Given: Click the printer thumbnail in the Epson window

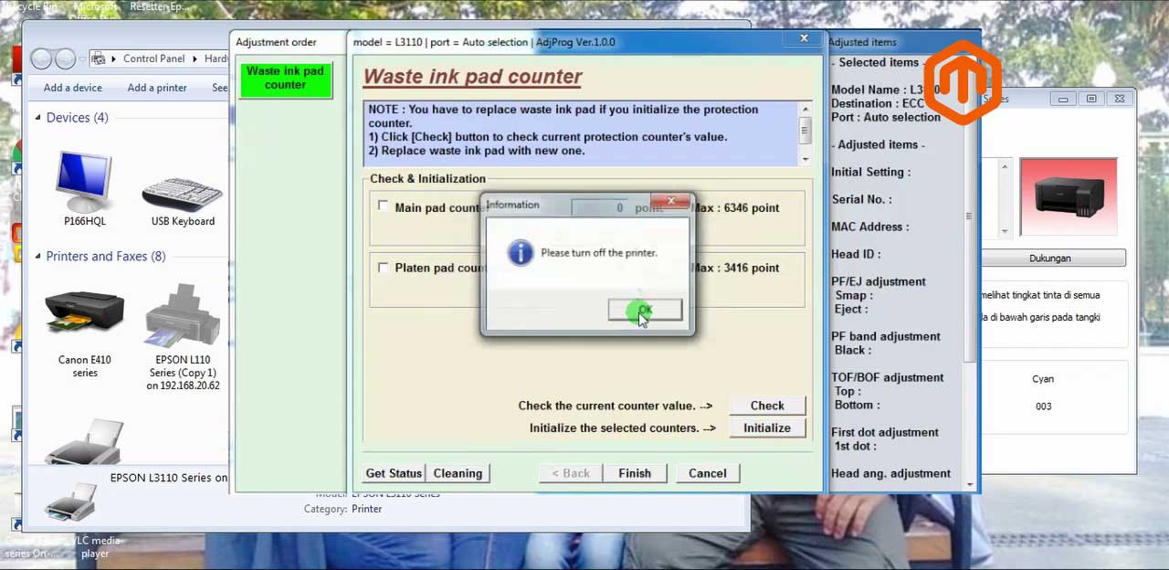Looking at the screenshot, I should tap(1068, 196).
